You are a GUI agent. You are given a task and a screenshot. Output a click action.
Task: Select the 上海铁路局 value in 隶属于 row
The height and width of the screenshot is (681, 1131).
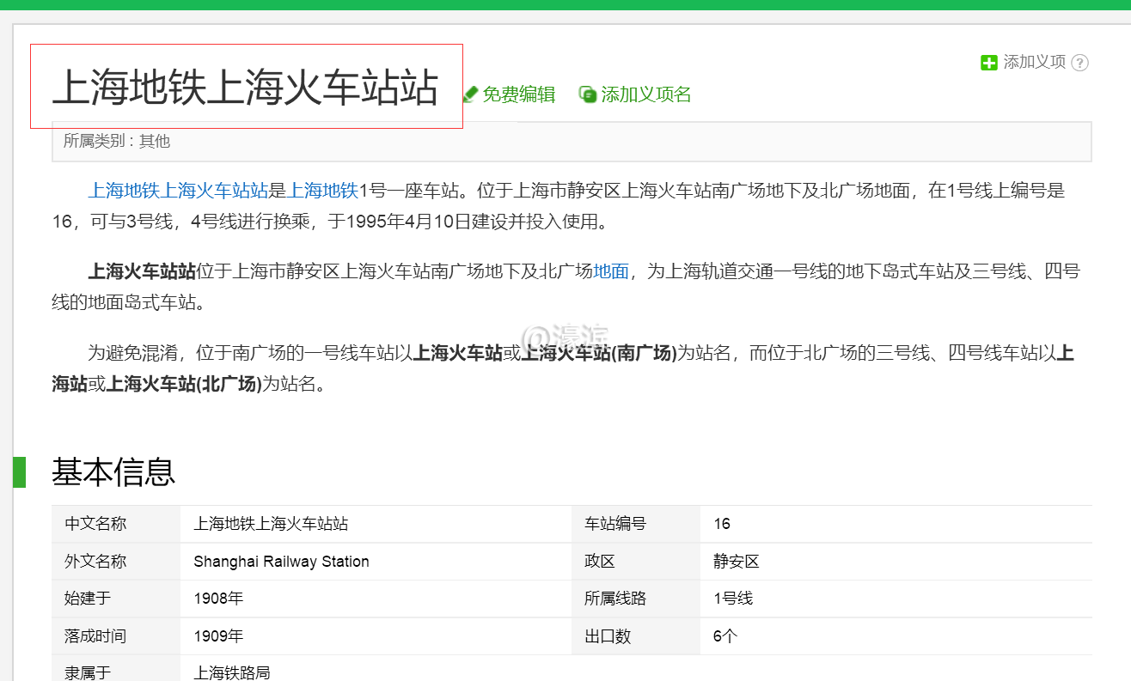[232, 672]
